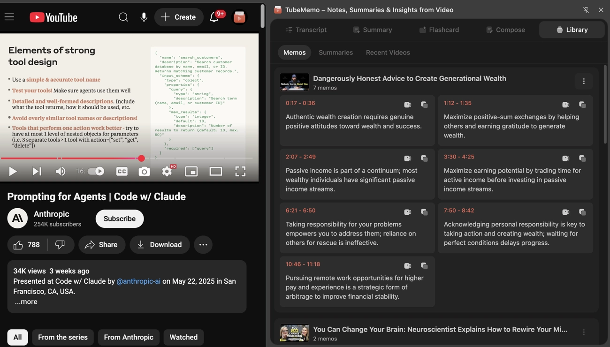
Task: Switch to theater mode
Action: coord(216,172)
